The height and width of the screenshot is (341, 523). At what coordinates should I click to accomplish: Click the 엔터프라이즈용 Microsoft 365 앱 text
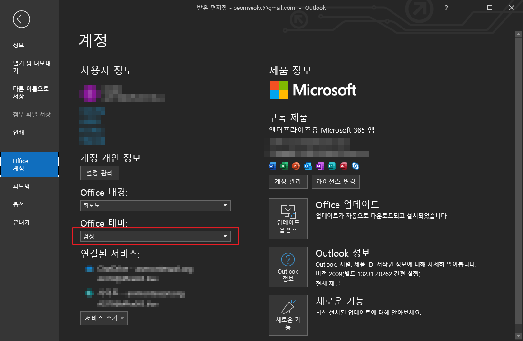tap(322, 130)
